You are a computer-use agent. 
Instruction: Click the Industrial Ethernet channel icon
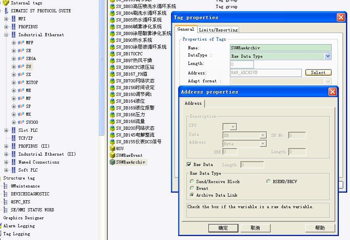pyautogui.click(x=14, y=35)
